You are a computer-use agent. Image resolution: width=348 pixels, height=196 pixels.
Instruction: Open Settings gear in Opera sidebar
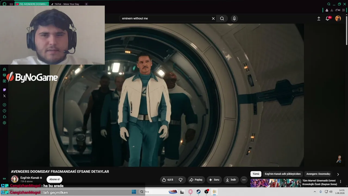pos(4,123)
